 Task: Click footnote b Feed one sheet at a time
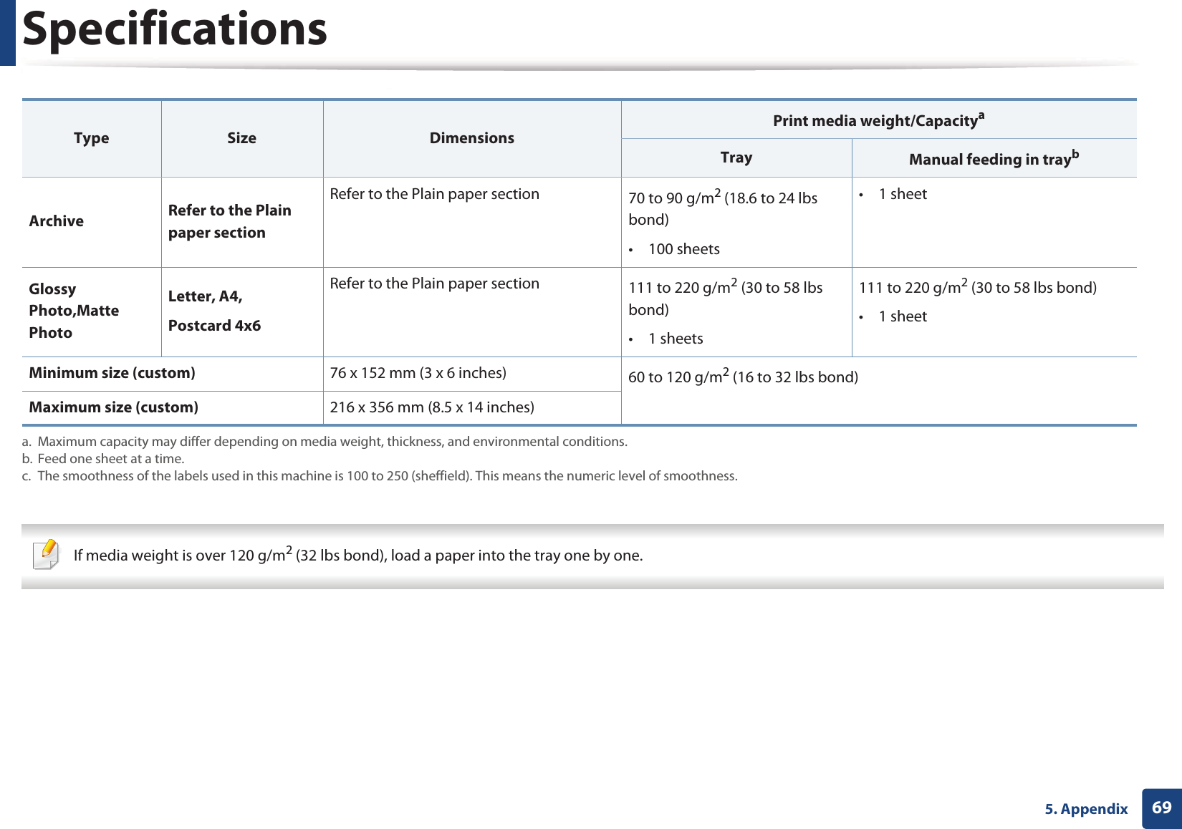coord(103,459)
